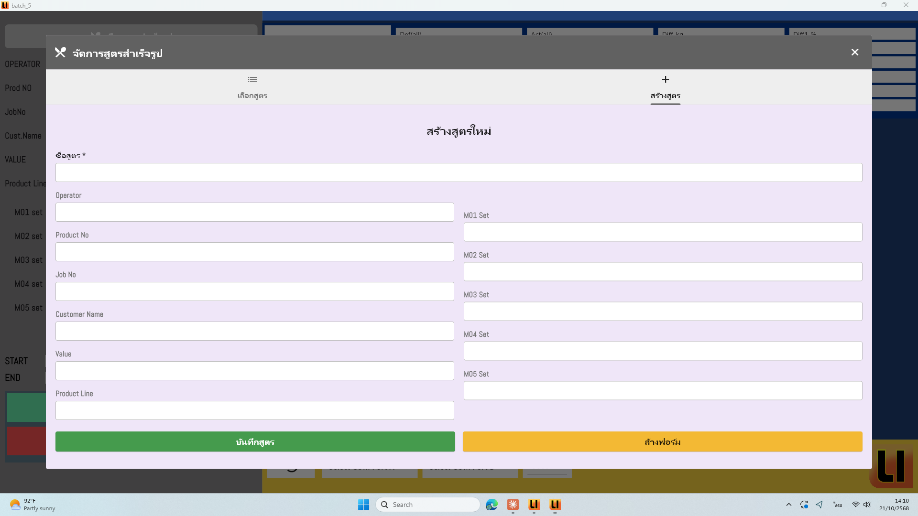Open Windows Start menu icon
Image resolution: width=918 pixels, height=516 pixels.
pos(363,505)
